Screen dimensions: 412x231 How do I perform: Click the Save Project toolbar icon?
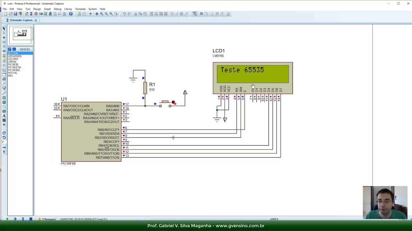(15, 14)
